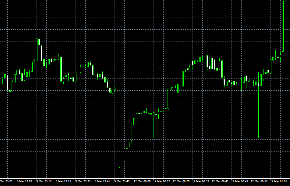Click the 12 Mar 00:49 time label
Viewport: 290px width, 186px height.
(x=240, y=181)
